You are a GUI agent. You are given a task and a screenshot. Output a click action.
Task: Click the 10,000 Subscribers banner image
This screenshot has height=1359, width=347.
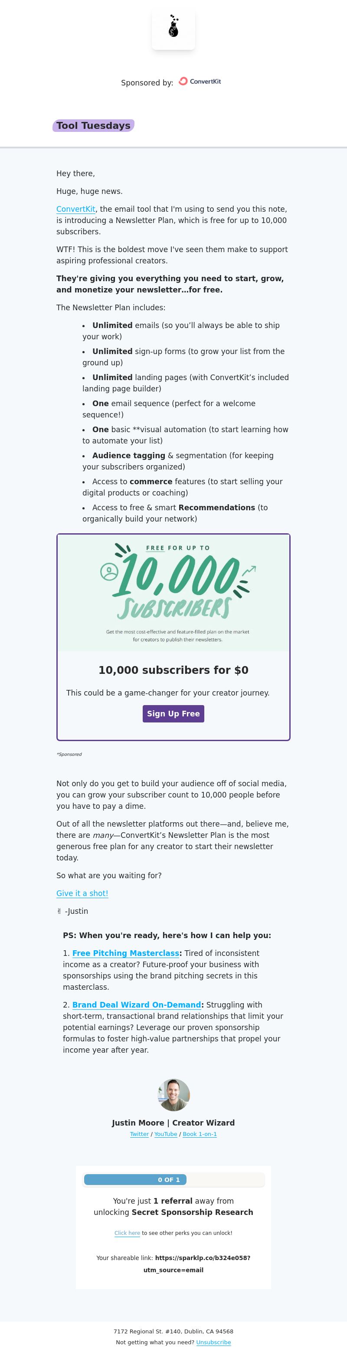pos(173,593)
